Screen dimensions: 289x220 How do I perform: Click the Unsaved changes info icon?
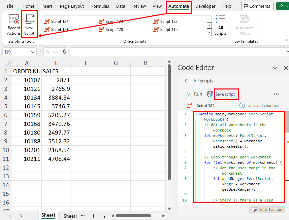[x=242, y=106]
